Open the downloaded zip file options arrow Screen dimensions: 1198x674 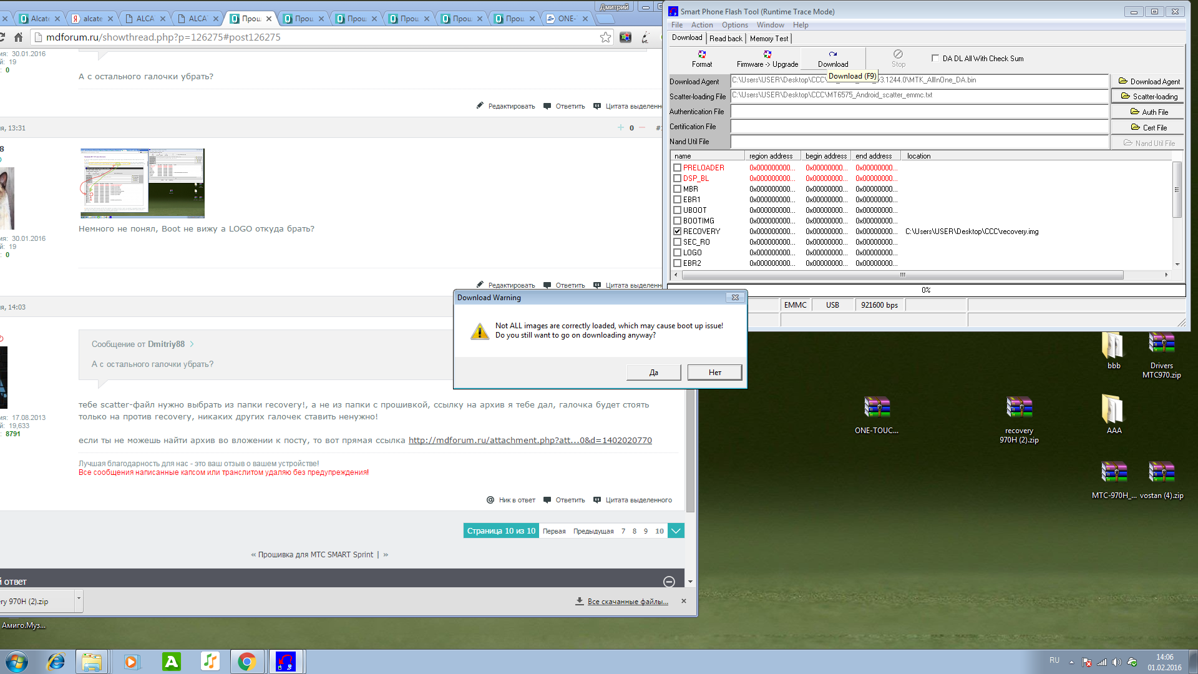(x=79, y=598)
